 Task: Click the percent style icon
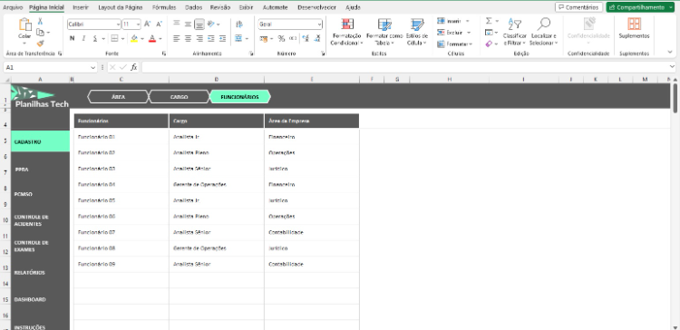pos(281,39)
